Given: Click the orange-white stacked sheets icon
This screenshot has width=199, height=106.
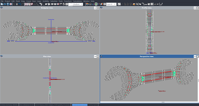Looking at the screenshot, I should 134,4.
